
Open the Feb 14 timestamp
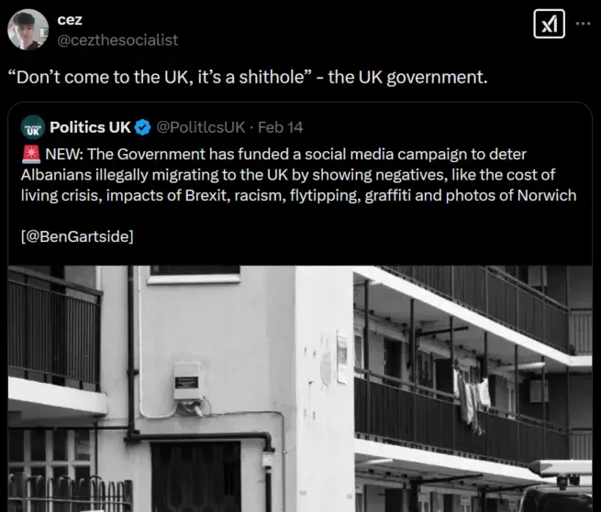click(x=281, y=126)
